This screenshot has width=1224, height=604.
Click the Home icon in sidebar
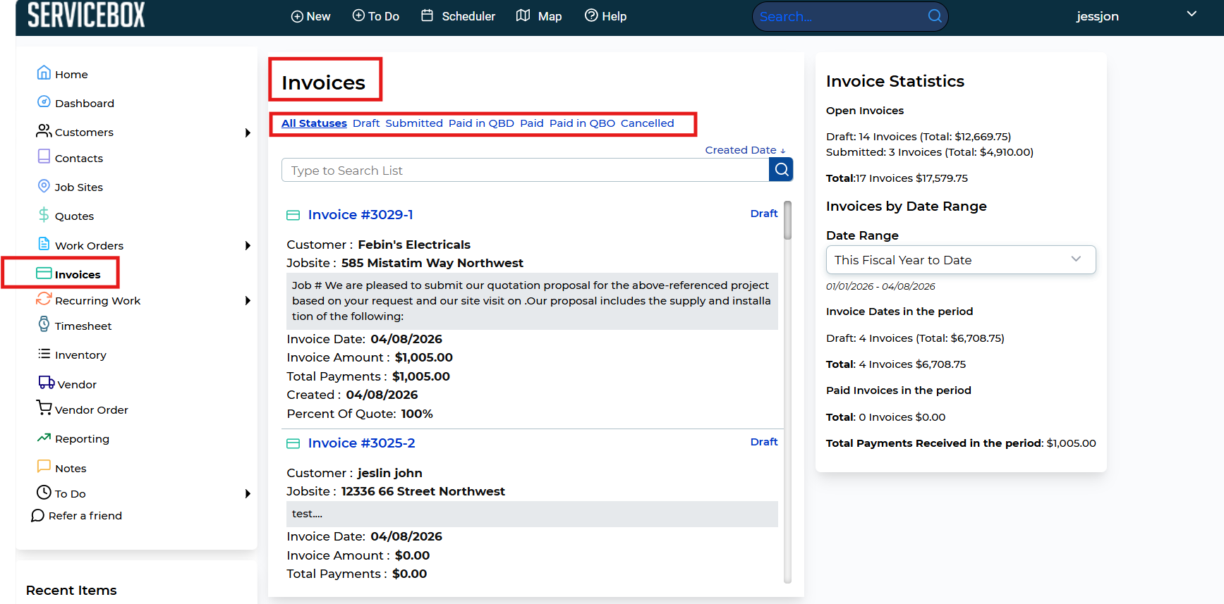coord(44,73)
